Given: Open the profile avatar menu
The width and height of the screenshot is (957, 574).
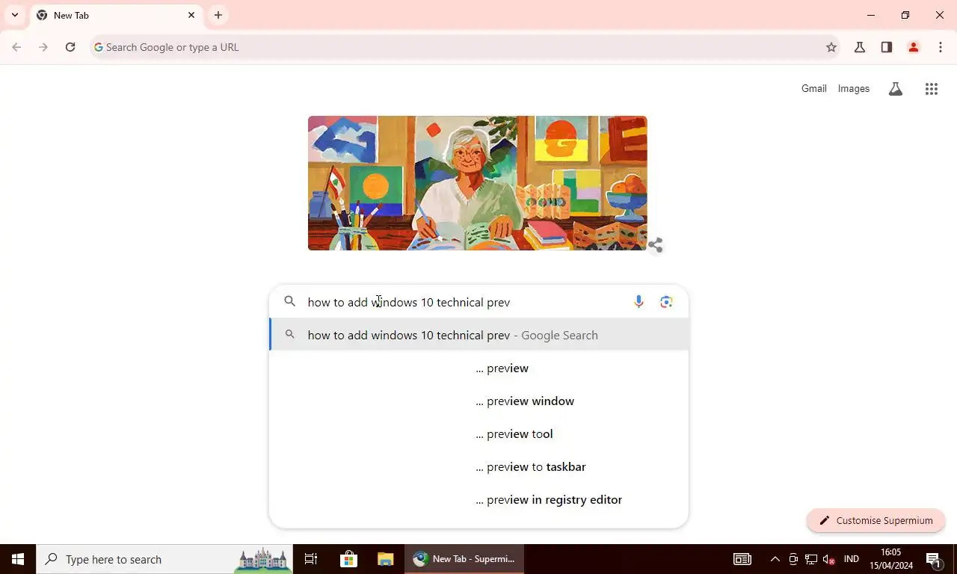Looking at the screenshot, I should click(x=914, y=47).
